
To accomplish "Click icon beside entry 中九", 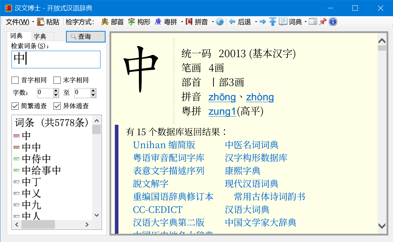I will pos(17,205).
